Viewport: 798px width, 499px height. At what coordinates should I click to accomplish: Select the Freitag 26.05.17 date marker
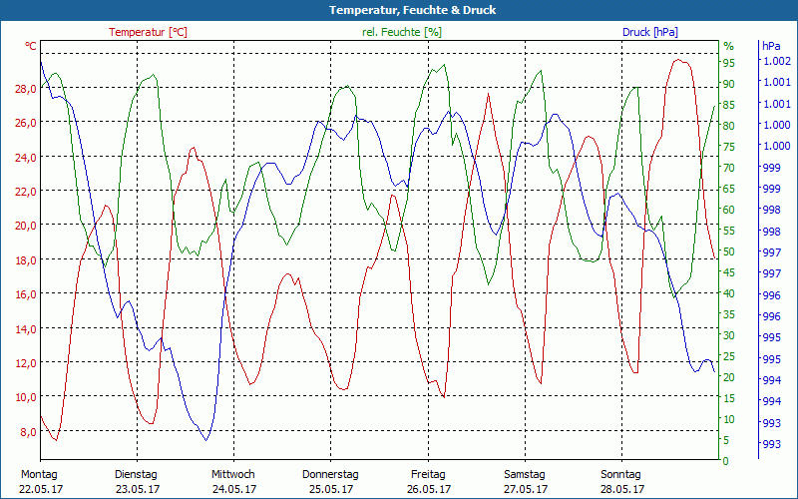(428, 481)
